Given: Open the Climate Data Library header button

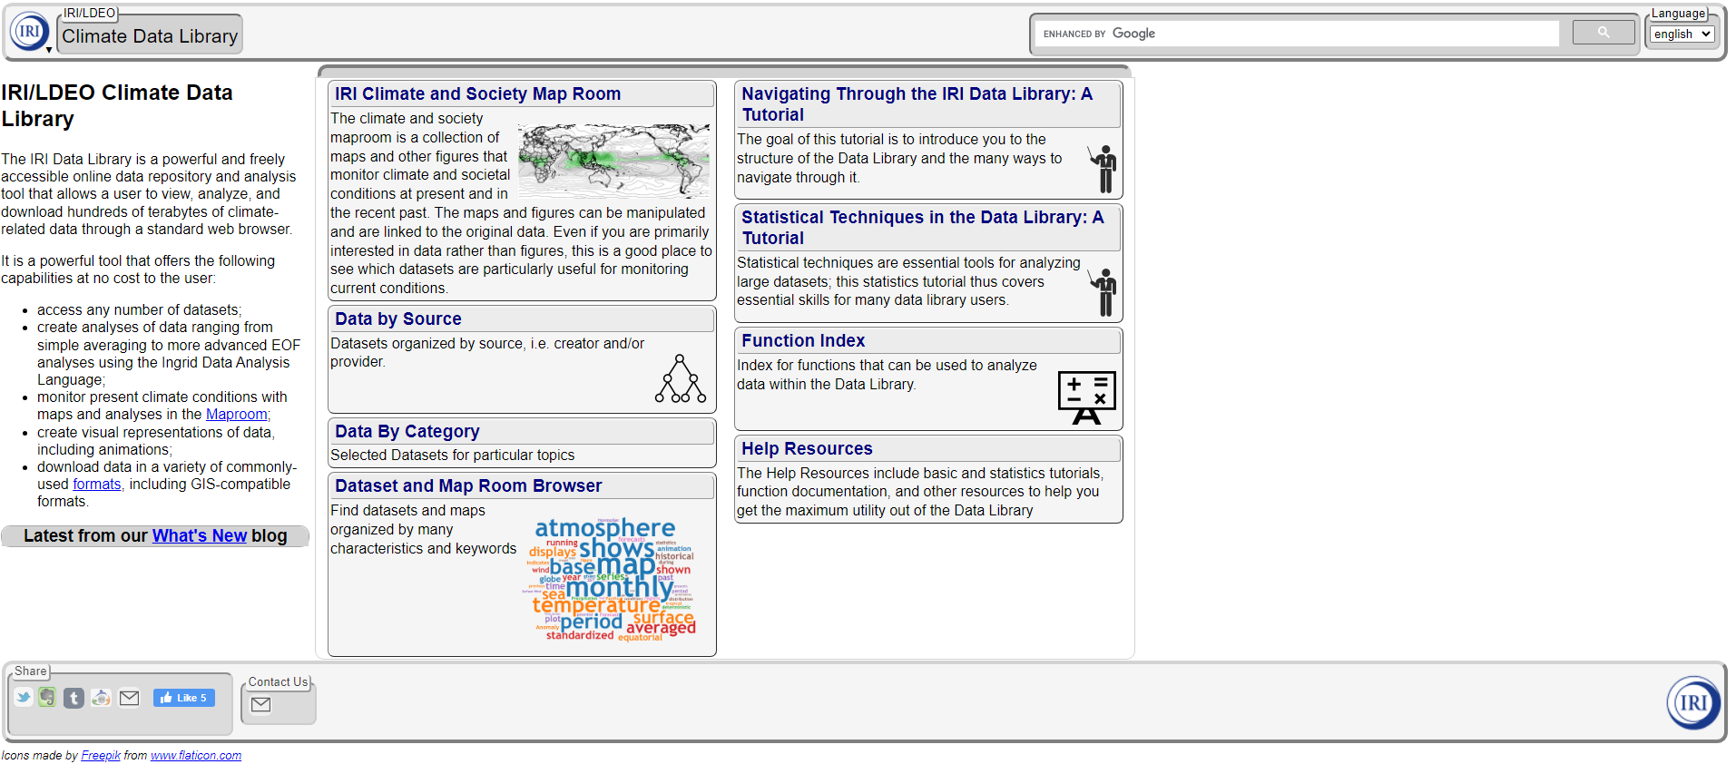Looking at the screenshot, I should tap(150, 36).
